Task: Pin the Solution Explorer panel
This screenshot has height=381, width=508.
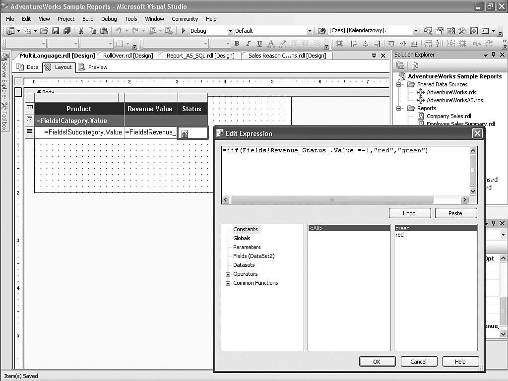Action: (494, 55)
